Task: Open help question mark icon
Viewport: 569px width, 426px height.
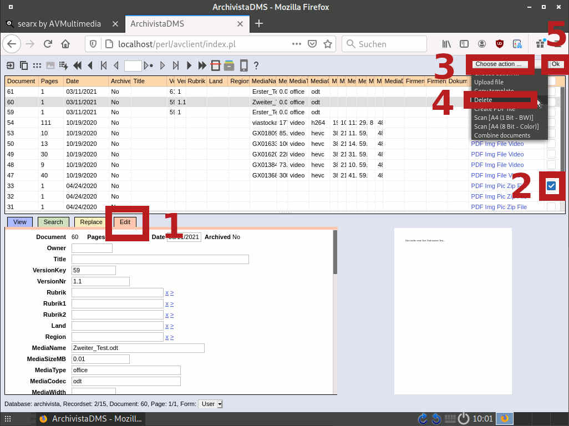Action: click(x=256, y=65)
